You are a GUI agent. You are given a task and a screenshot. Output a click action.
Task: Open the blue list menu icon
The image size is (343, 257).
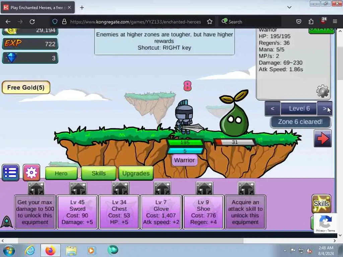point(10,173)
